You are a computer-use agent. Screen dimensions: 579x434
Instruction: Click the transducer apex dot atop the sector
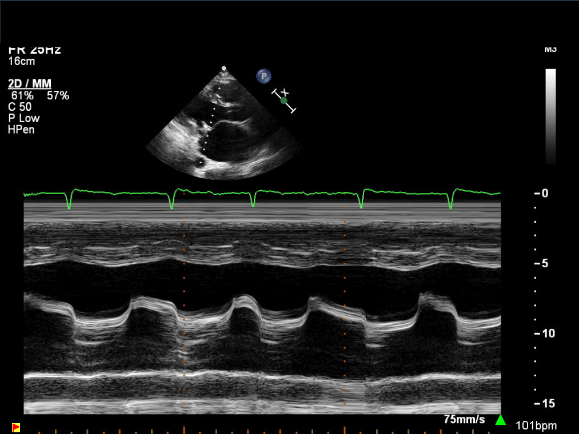point(224,69)
